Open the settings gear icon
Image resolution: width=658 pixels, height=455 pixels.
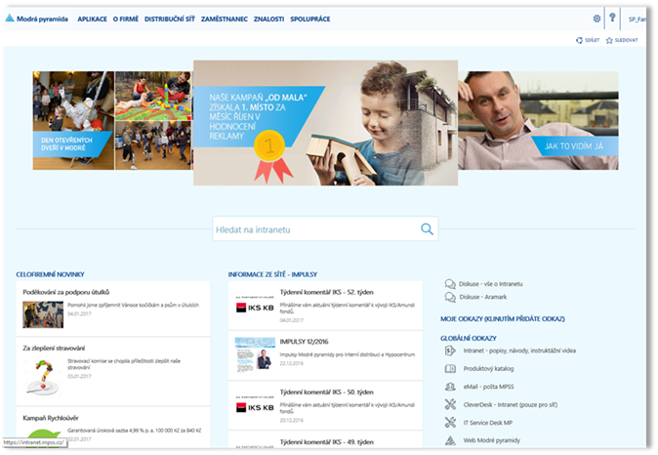(596, 19)
